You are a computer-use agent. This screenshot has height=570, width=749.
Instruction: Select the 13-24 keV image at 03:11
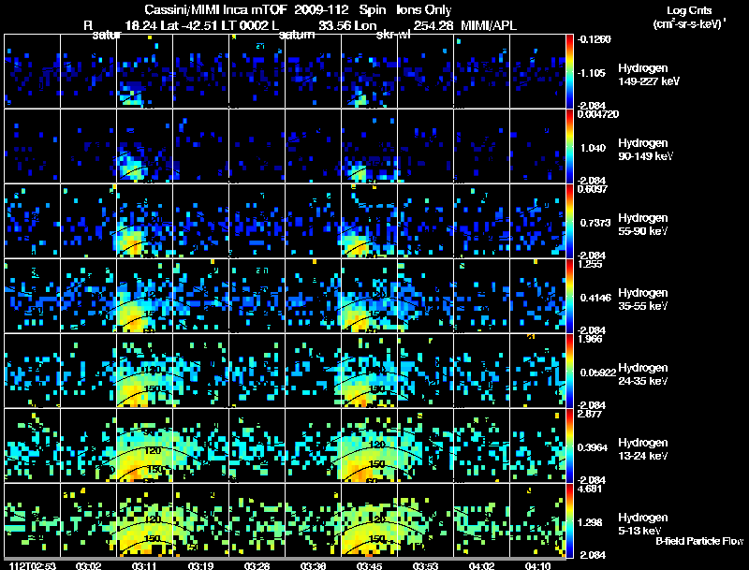145,446
